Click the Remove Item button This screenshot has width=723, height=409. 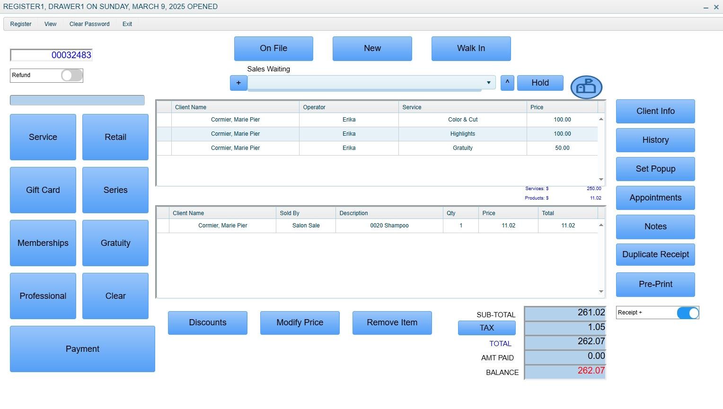pyautogui.click(x=392, y=323)
